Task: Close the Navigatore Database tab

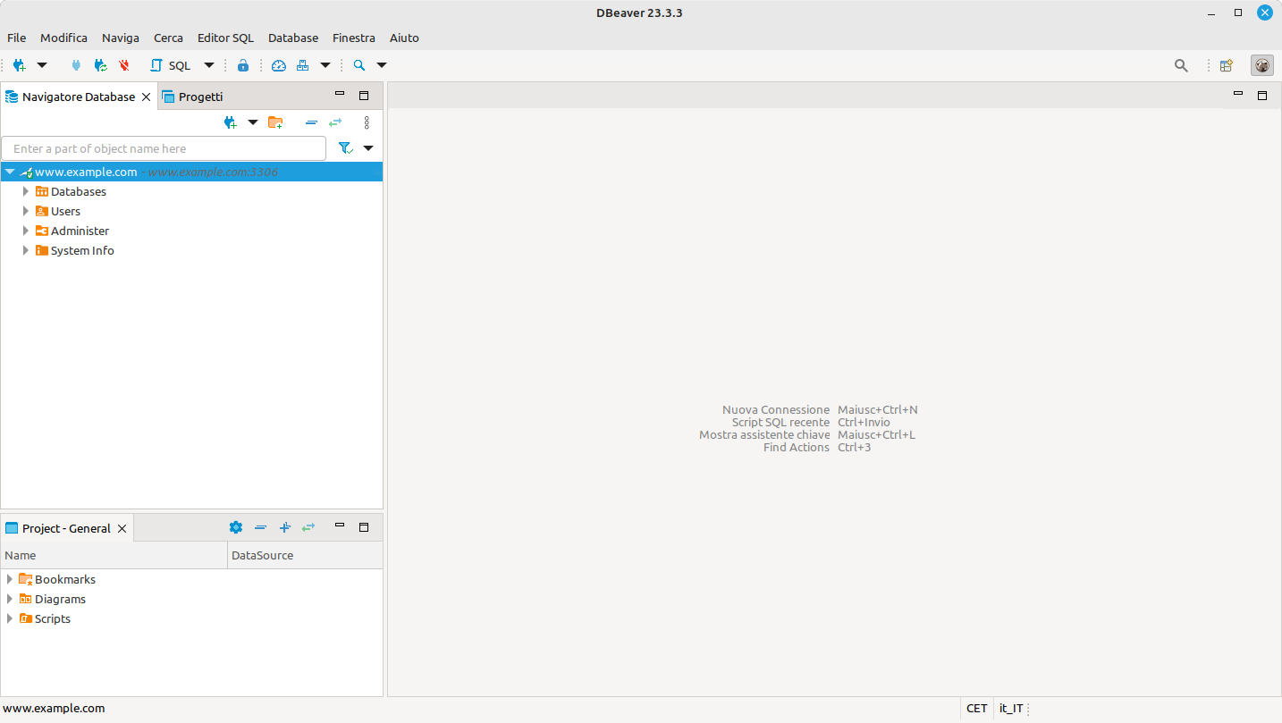Action: coord(147,97)
